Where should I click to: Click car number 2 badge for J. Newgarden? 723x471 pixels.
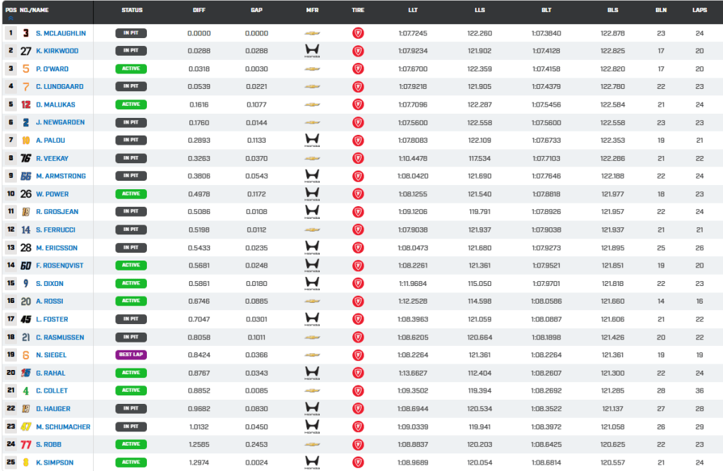(26, 123)
